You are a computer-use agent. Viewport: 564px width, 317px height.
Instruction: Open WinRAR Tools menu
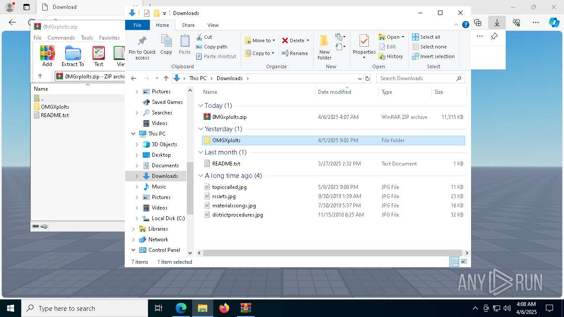tap(87, 38)
